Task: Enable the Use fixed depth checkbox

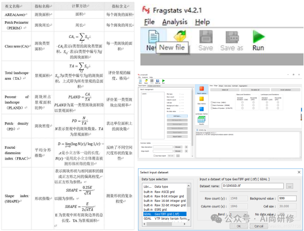Action: [x=154, y=156]
